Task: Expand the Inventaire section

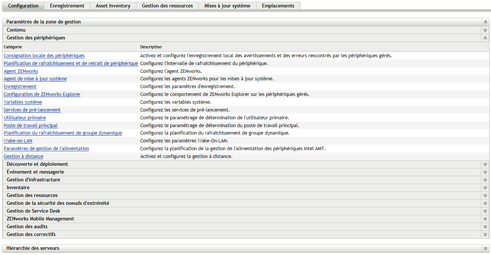Action: point(485,188)
